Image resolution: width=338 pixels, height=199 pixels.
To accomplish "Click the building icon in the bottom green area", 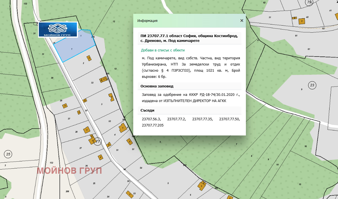I will (201, 186).
